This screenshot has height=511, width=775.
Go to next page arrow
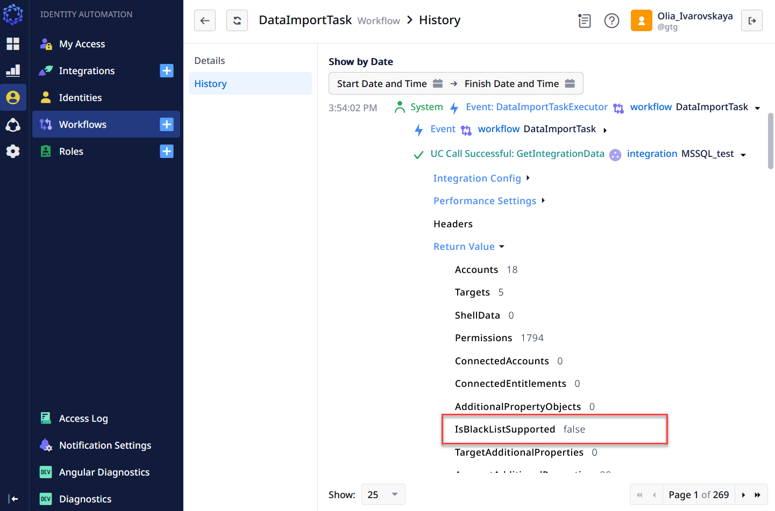click(744, 495)
